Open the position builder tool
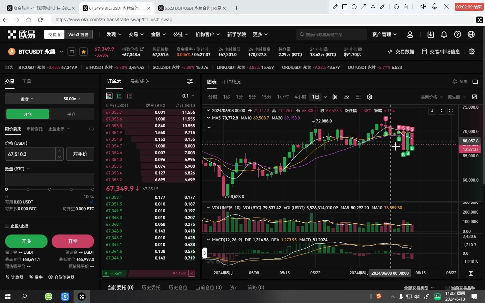This screenshot has width=485, height=303. tap(61, 277)
